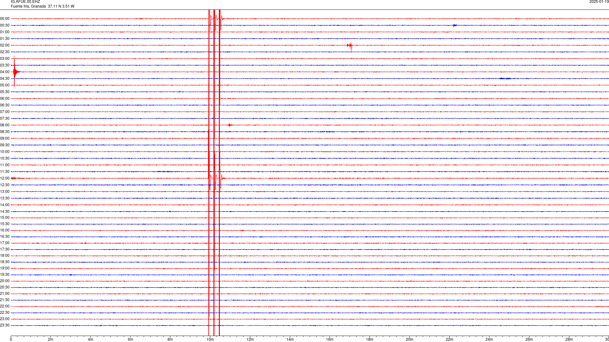Viewport: 609px width, 342px height.
Task: Click the seismic event on the 04:00 trace
Action: coord(16,72)
